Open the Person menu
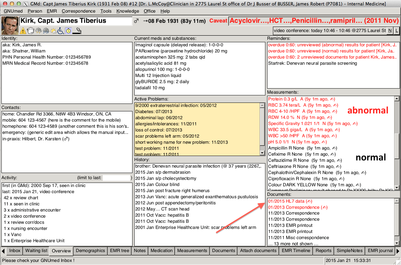The width and height of the screenshot is (401, 265). 35,11
